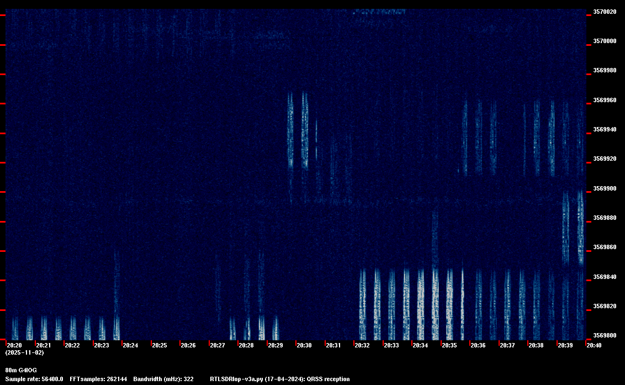Image resolution: width=625 pixels, height=385 pixels.
Task: Click the 3569960 frequency label
Action: 605,100
